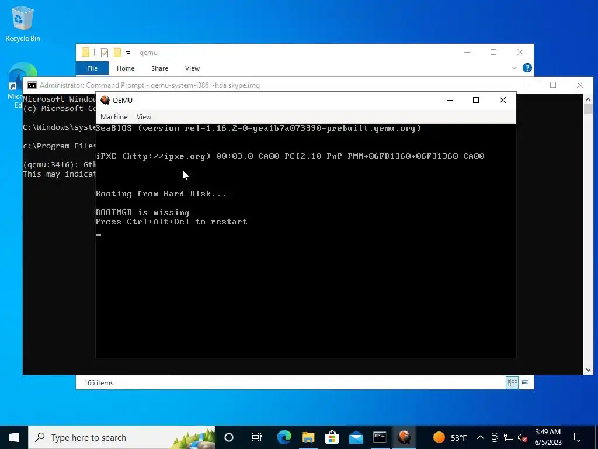Image resolution: width=598 pixels, height=449 pixels.
Task: Open the weather widget showing 53°F
Action: coord(450,437)
